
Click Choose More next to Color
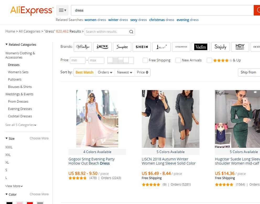[x=39, y=194]
